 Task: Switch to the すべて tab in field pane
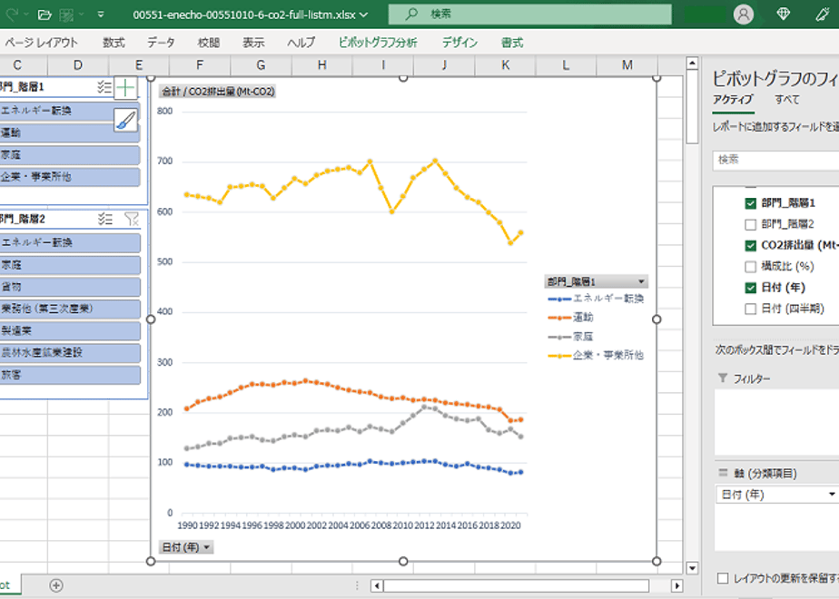tap(786, 100)
